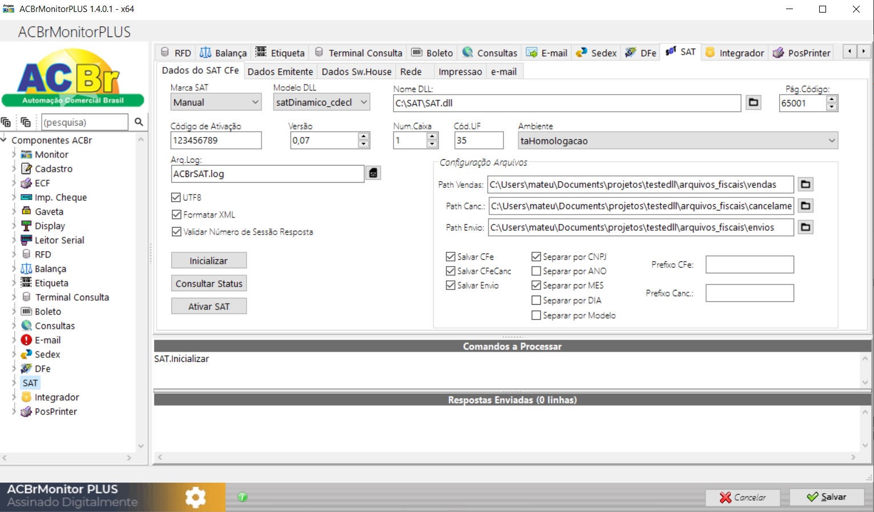The image size is (874, 512).
Task: Save settings with Salvar button
Action: tap(827, 497)
